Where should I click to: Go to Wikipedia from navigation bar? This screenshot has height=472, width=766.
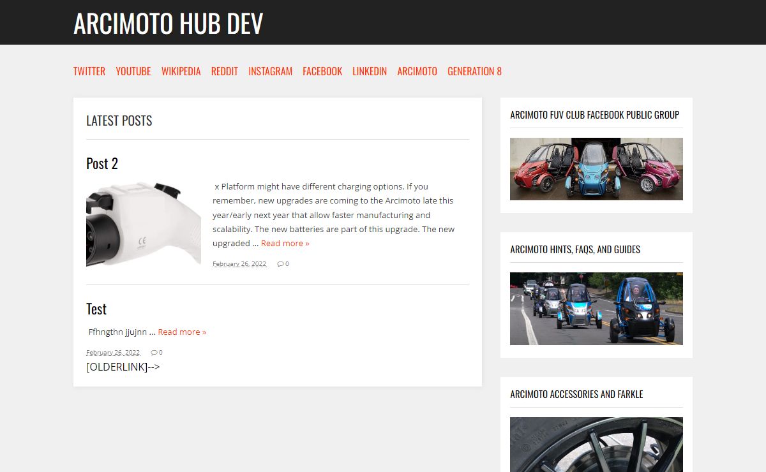(x=181, y=71)
